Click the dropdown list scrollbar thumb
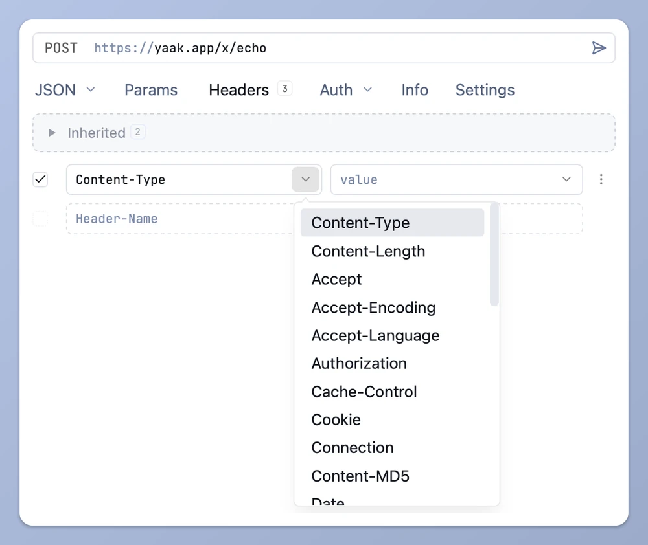The image size is (648, 545). pos(494,254)
